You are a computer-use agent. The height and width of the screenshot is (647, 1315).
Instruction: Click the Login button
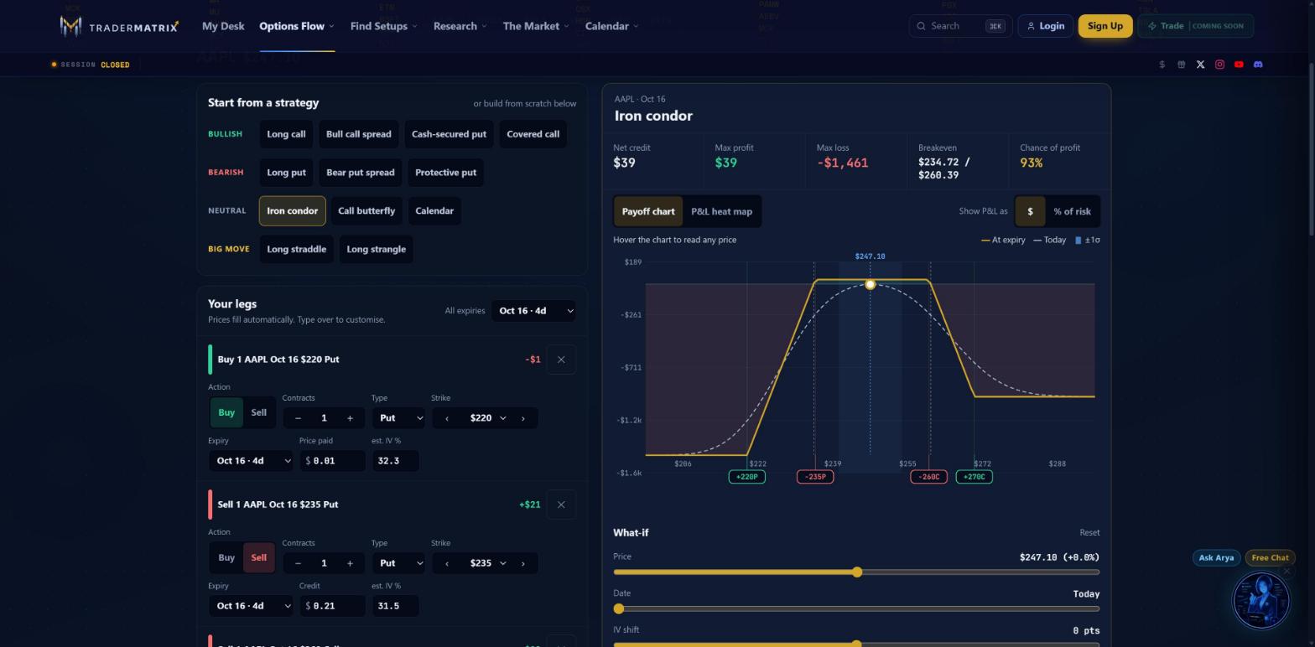(1046, 26)
